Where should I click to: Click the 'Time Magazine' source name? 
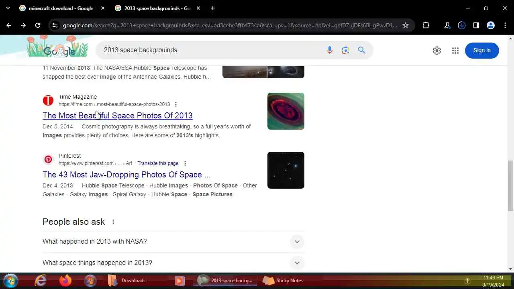pos(78,97)
